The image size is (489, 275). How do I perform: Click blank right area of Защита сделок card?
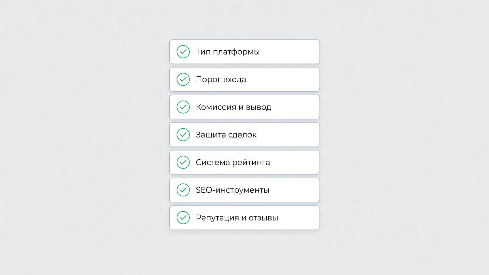tap(288, 135)
